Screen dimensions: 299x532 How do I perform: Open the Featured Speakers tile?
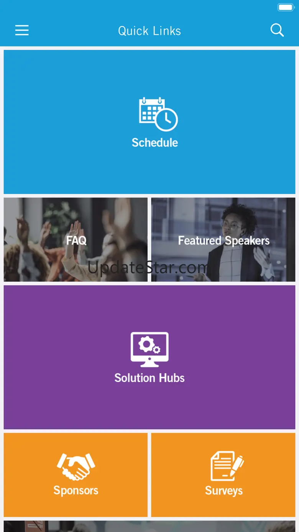223,240
